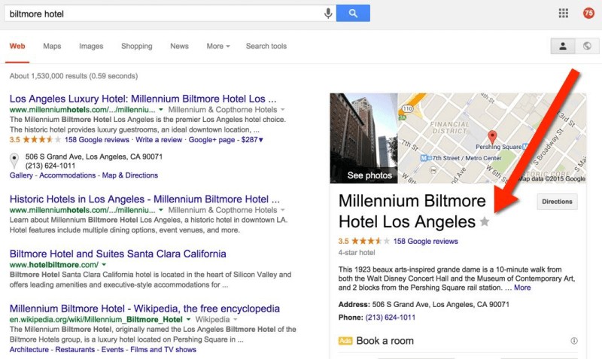The width and height of the screenshot is (602, 359).
Task: Switch to personal results view
Action: (x=562, y=47)
